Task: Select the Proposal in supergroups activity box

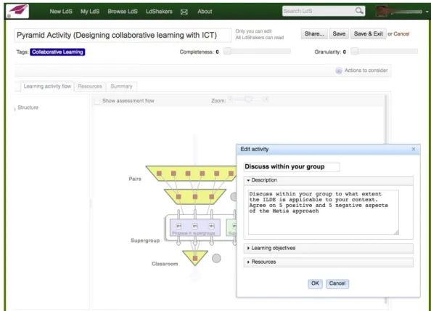Action: [195, 227]
